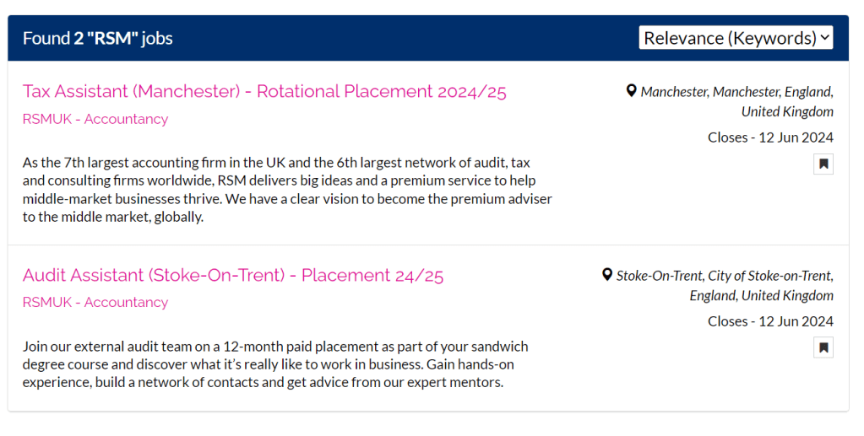
Task: Click RSMUK - Accountancy under Audit Assistant
Action: 95,302
